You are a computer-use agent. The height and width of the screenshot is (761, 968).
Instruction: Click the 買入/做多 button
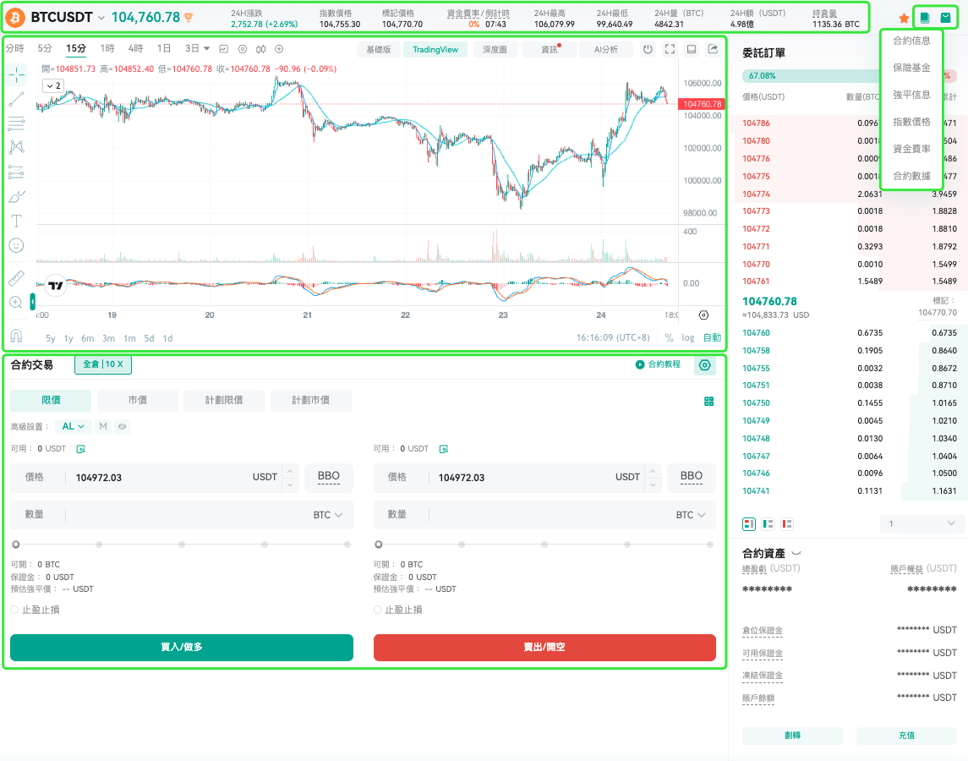[x=182, y=648]
